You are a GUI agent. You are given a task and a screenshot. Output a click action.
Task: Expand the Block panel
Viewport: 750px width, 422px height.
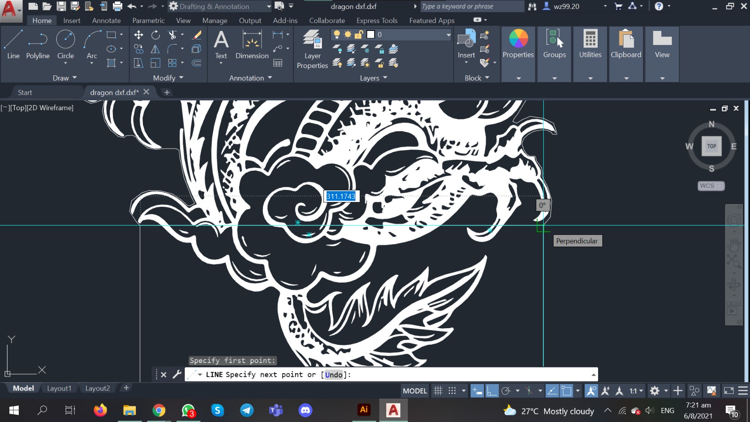tap(477, 78)
